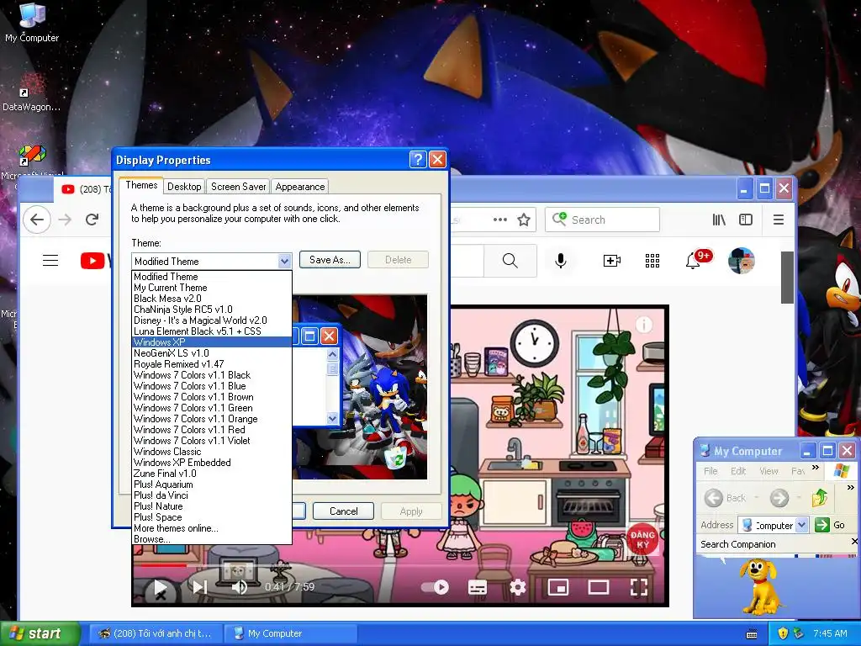The image size is (861, 646).
Task: Open the DataWagon desktop shortcut
Action: pos(31,92)
